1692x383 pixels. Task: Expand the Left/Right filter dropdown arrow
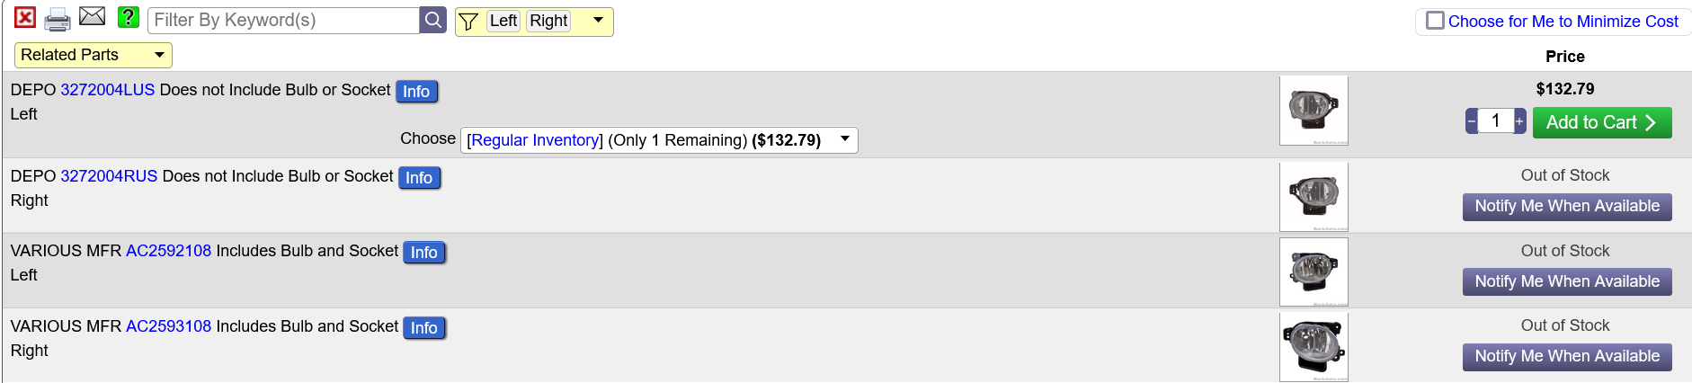tap(598, 20)
